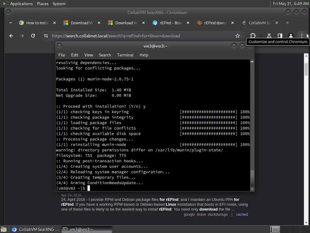Reload the current search page

(33, 36)
